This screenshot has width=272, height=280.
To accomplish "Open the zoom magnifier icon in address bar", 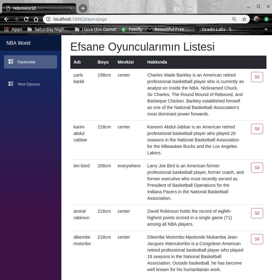I will coord(234,19).
